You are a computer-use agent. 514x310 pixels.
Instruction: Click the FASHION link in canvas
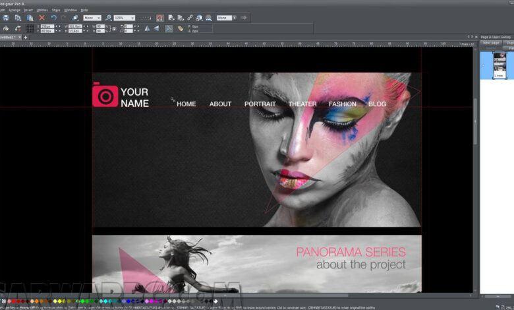[x=343, y=104]
